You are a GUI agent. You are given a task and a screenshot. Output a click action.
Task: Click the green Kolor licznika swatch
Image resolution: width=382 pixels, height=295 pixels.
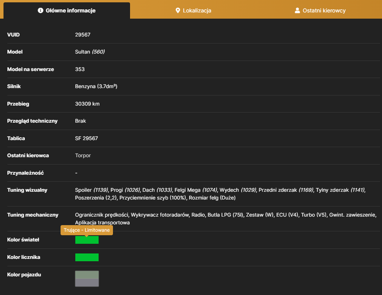tap(87, 257)
